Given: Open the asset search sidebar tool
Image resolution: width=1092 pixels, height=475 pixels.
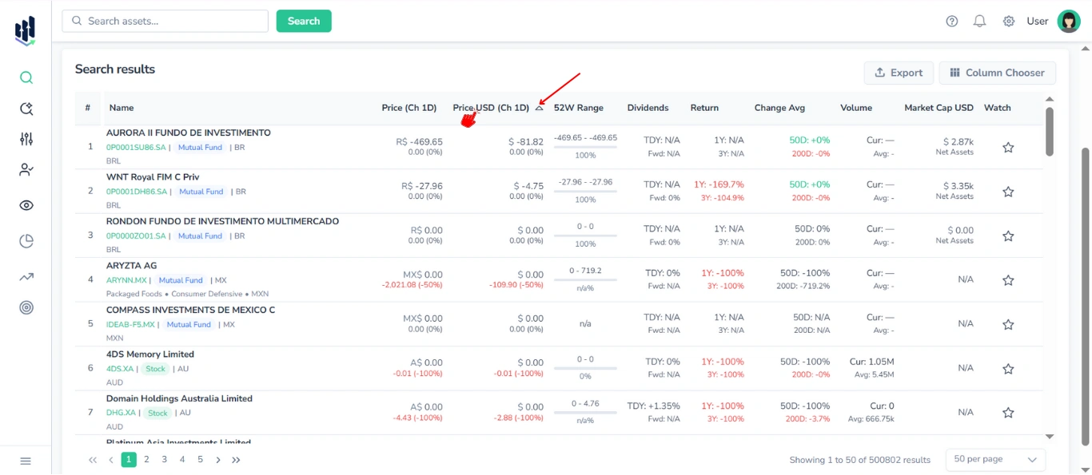Looking at the screenshot, I should pyautogui.click(x=26, y=78).
